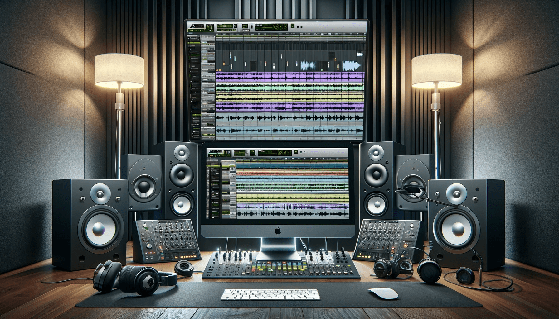
Task: Click the green square icon on iMac toolbar
Action: click(296, 152)
